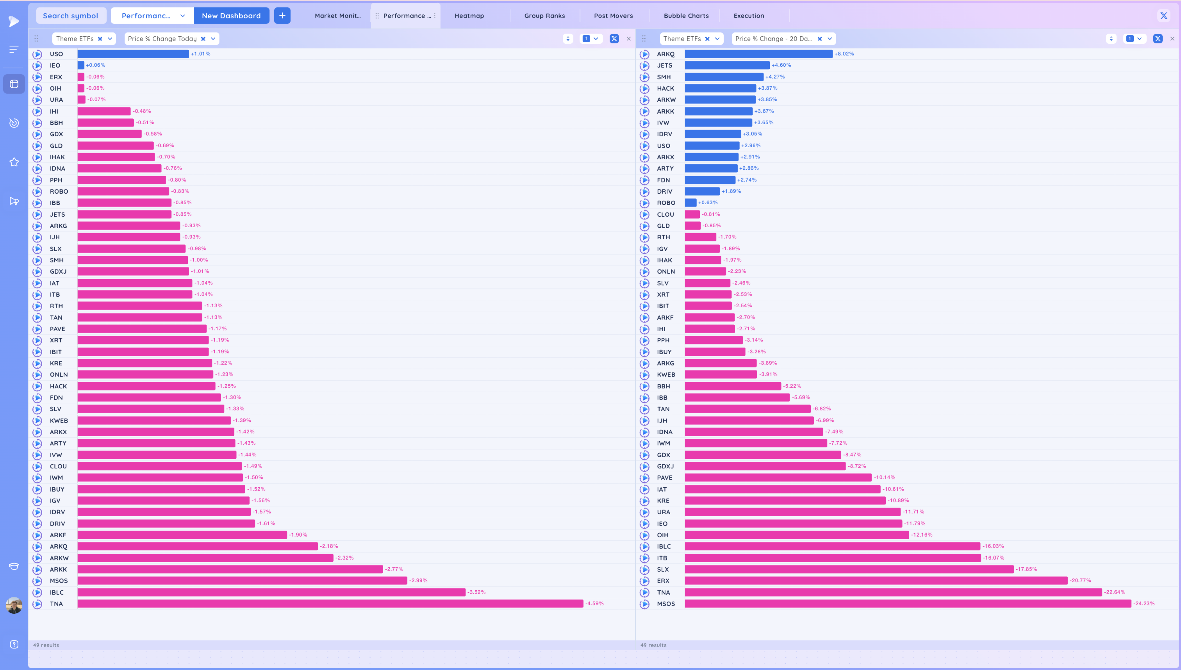Click the New Dashboard button
The image size is (1181, 670).
(x=231, y=16)
